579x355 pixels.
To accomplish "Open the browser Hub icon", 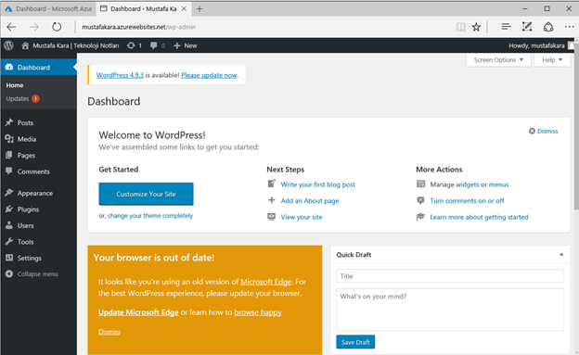I will (506, 27).
